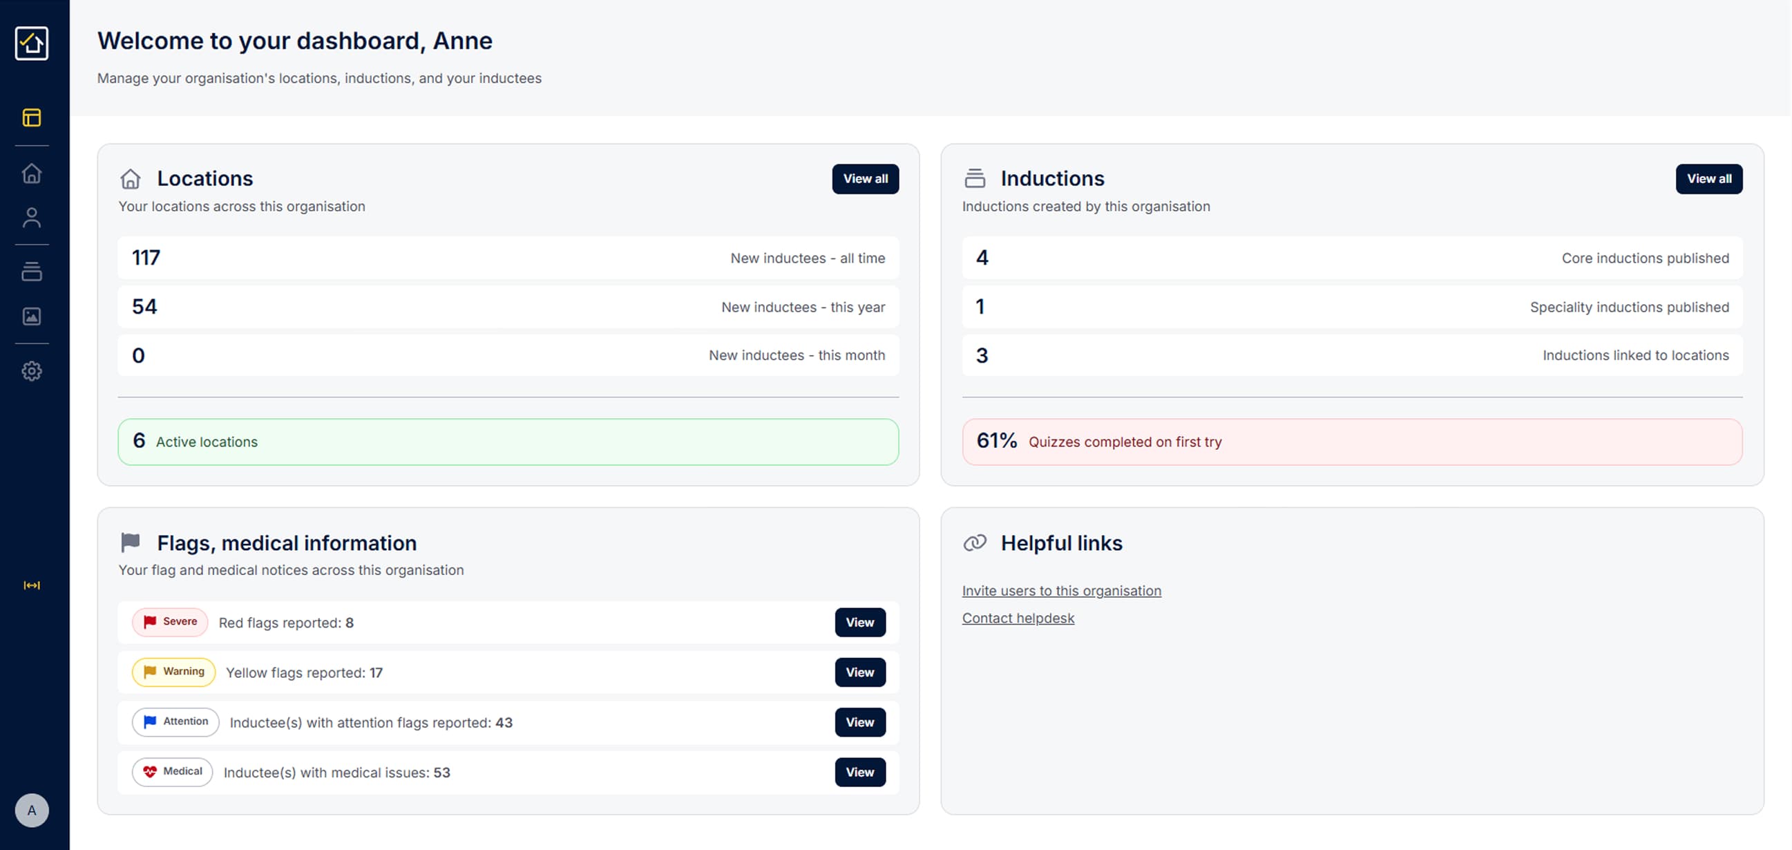Click the 54 New inductees this year row
The width and height of the screenshot is (1792, 850).
[508, 306]
